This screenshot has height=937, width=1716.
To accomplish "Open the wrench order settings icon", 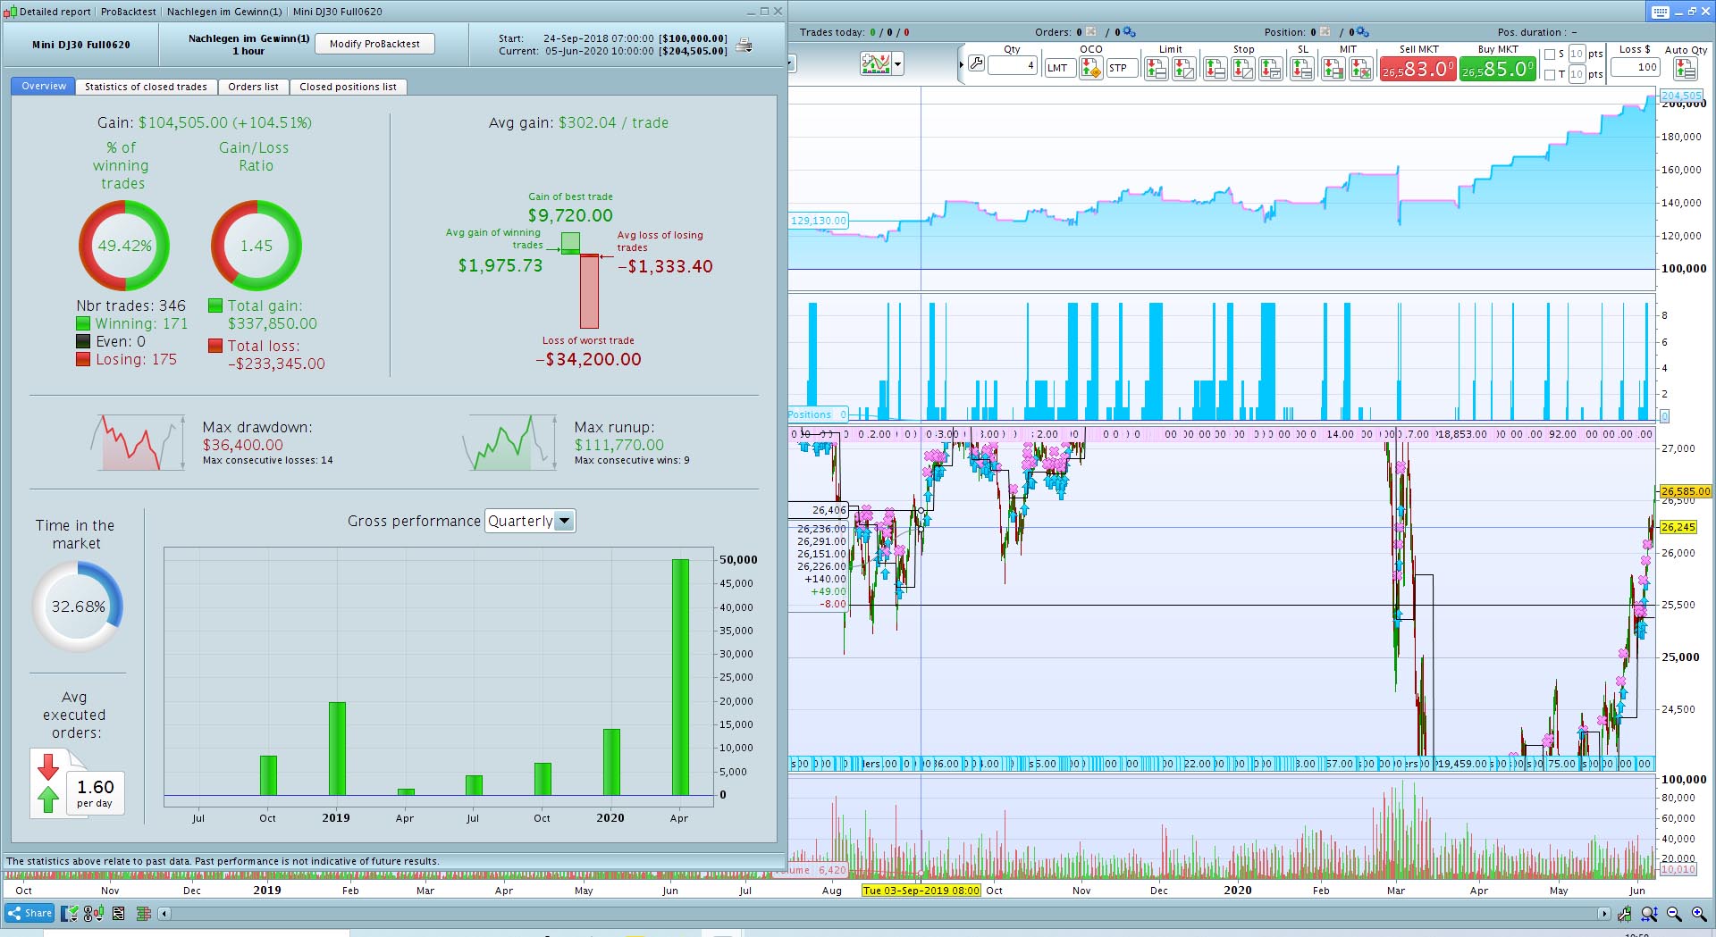I will 976,64.
